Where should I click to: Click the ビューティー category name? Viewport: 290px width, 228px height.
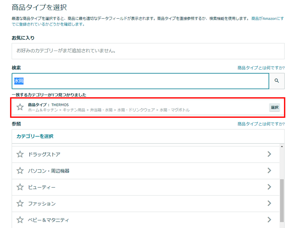pyautogui.click(x=42, y=187)
